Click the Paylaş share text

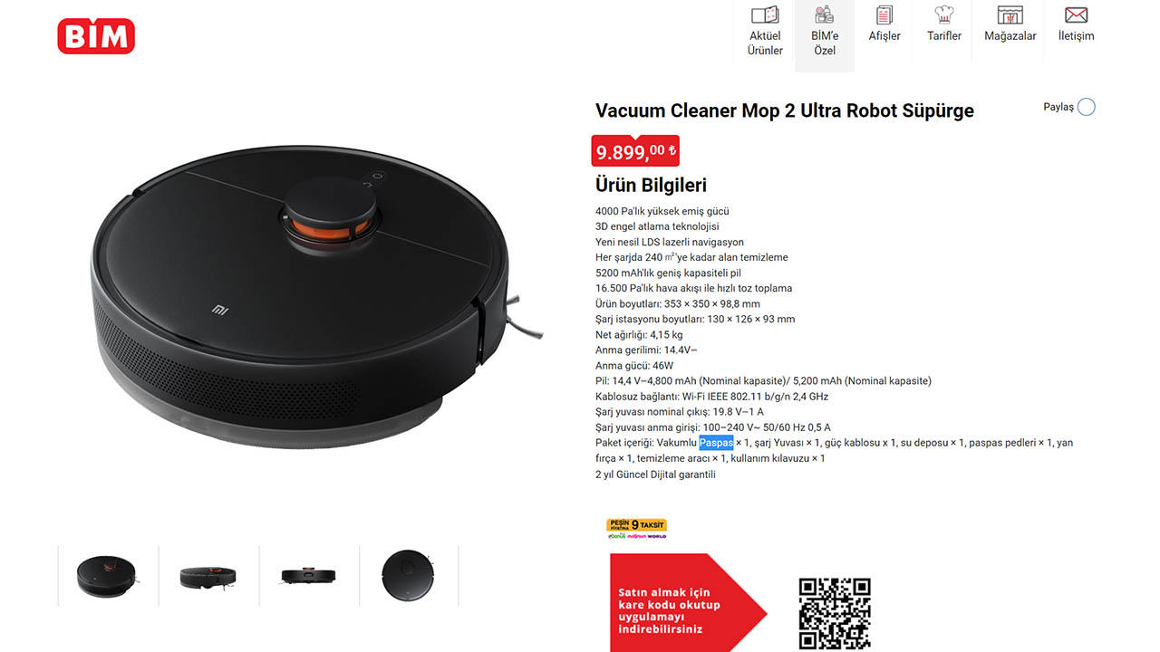pos(1058,107)
